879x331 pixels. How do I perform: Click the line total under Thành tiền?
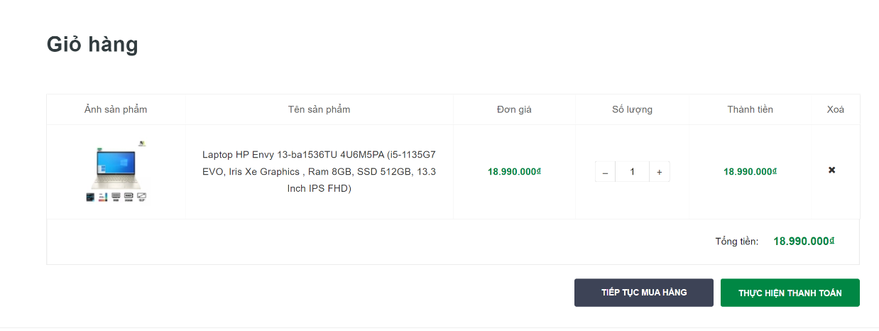(x=750, y=171)
